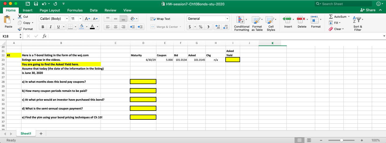Click the AutoSum sigma
Viewport: 386px width, 143px height.
(331, 17)
